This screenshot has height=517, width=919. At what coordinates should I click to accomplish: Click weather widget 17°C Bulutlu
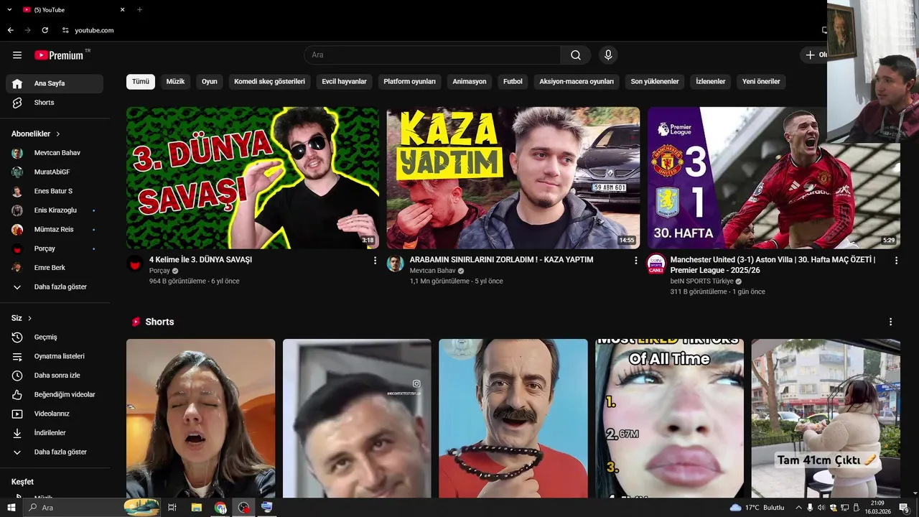coord(757,508)
